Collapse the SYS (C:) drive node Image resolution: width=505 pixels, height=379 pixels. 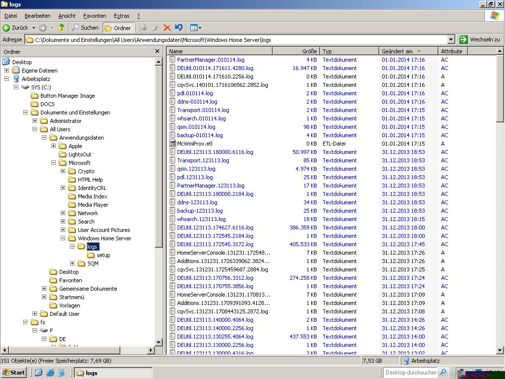point(16,87)
